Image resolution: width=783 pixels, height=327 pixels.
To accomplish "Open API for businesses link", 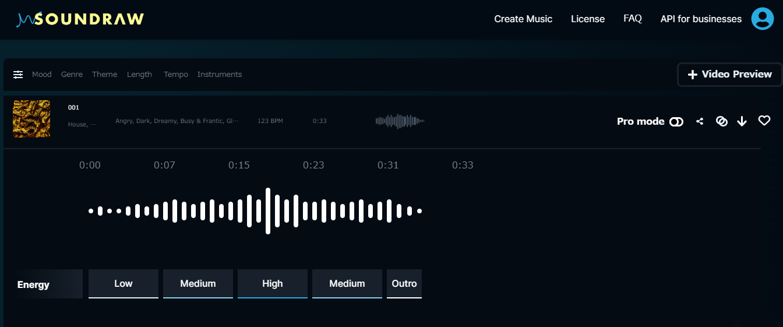I will [x=701, y=19].
